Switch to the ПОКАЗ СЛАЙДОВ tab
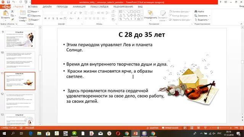The width and height of the screenshot is (244, 137). click(100, 7)
